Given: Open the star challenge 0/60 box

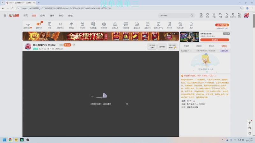Looking at the screenshot, I should [x=152, y=46].
